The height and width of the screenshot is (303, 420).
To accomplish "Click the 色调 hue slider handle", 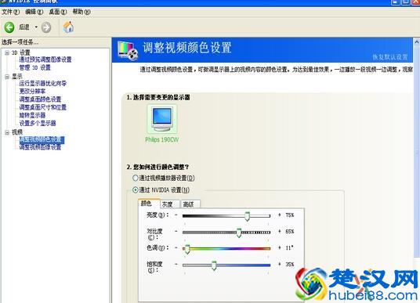I will (x=187, y=249).
